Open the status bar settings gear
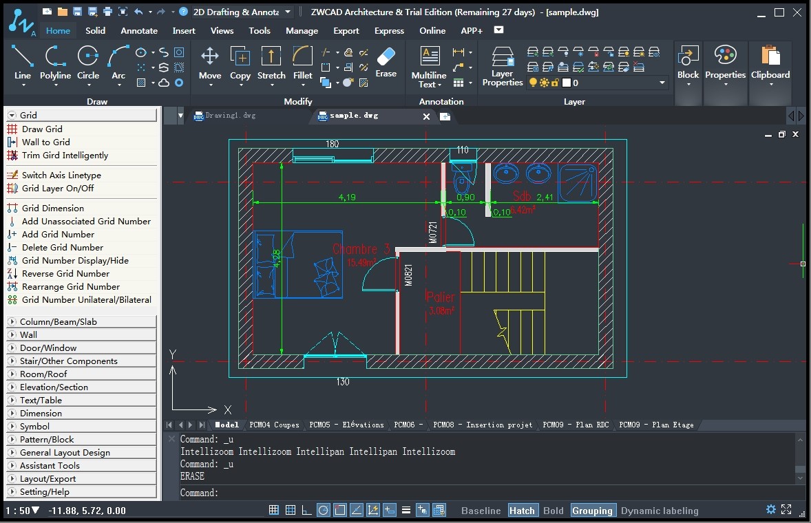Image resolution: width=811 pixels, height=523 pixels. 770,509
